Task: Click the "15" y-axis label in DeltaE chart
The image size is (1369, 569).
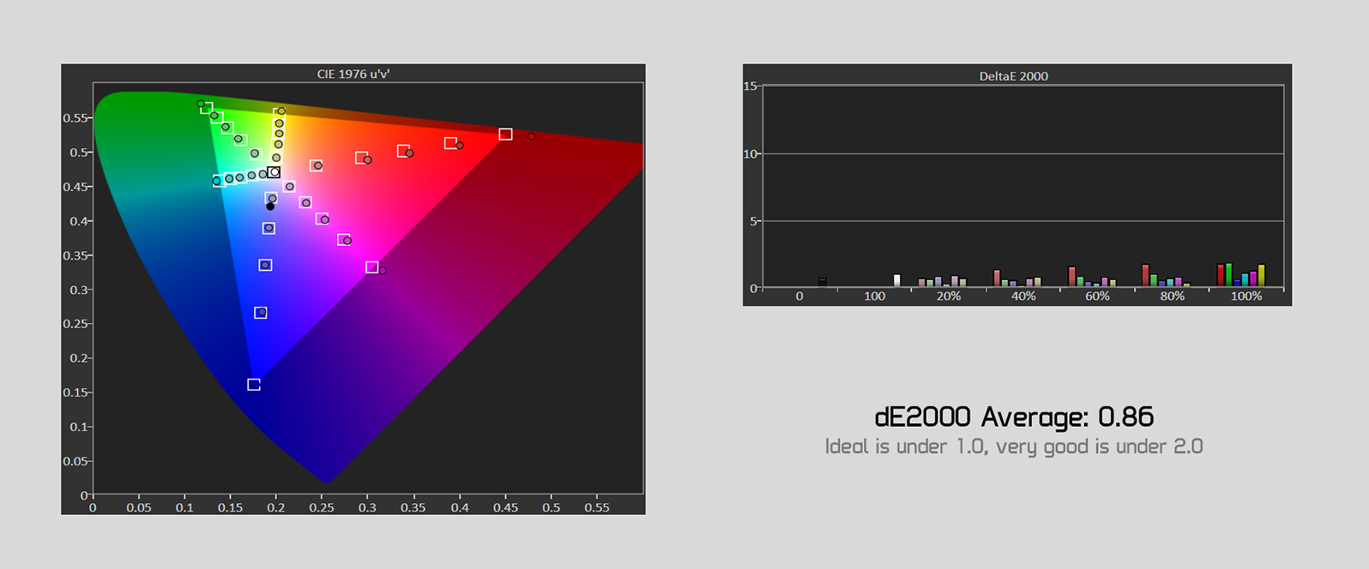Action: click(750, 86)
